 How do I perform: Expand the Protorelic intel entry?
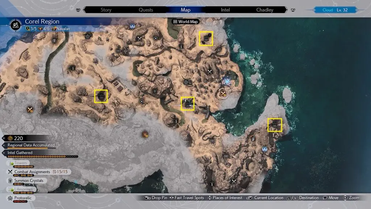point(22,198)
